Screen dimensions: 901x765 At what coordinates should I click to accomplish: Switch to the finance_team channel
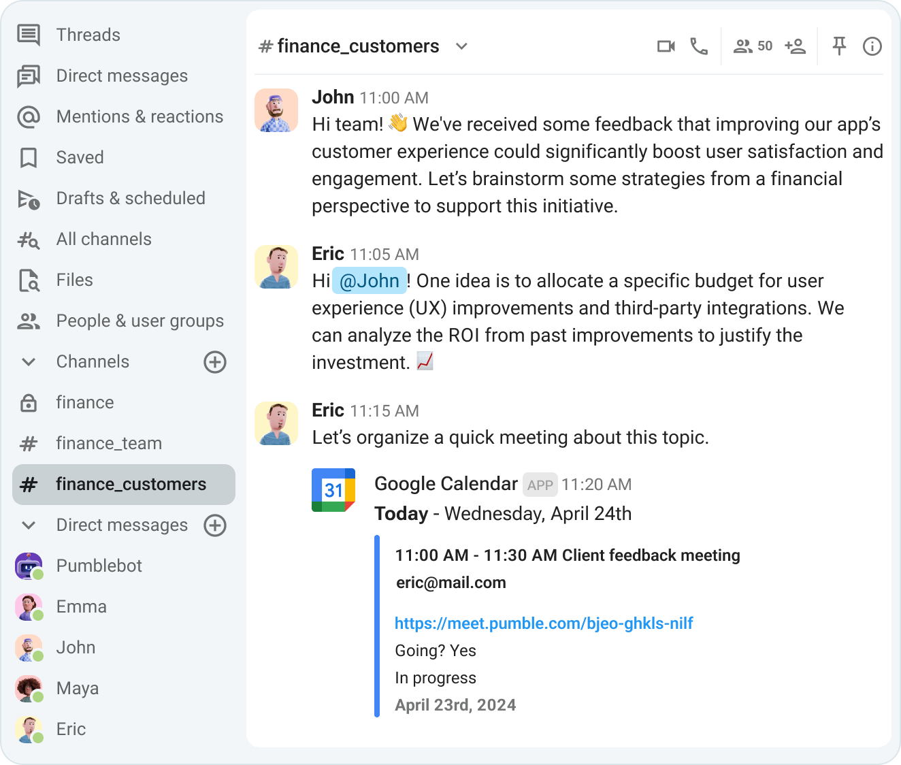coord(109,443)
